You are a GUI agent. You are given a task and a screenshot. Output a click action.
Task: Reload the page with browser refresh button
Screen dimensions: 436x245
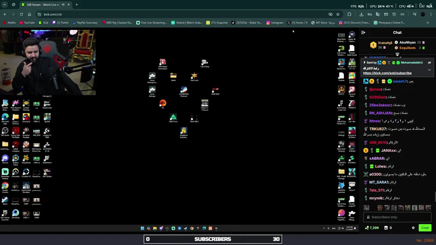pyautogui.click(x=21, y=14)
